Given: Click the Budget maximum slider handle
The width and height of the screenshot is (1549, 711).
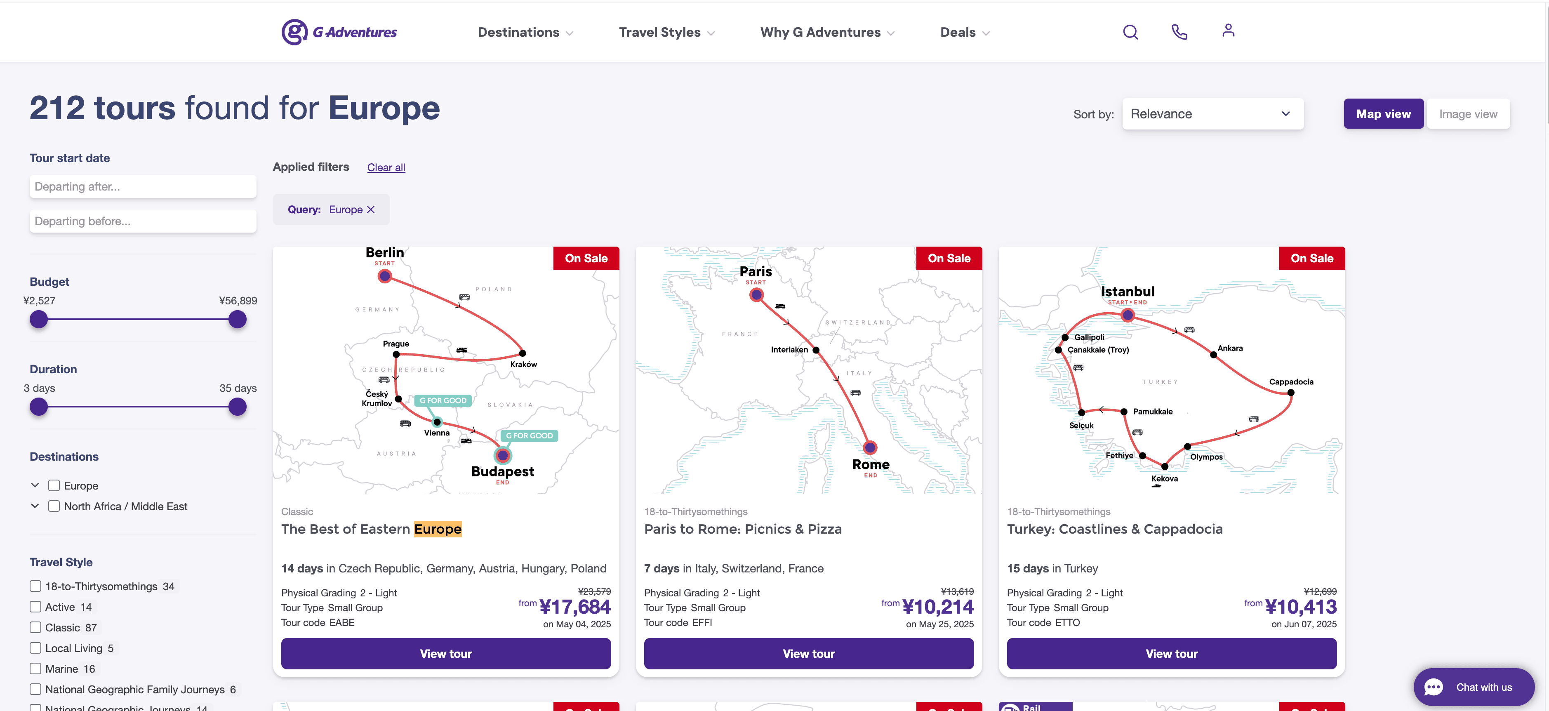Looking at the screenshot, I should (238, 319).
